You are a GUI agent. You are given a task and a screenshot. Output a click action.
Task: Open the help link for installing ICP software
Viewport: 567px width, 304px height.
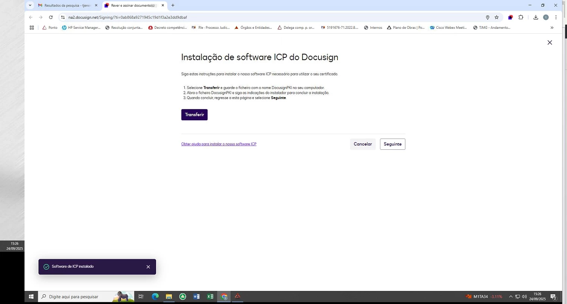[219, 144]
